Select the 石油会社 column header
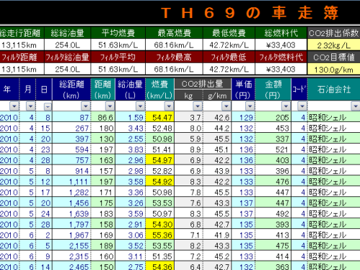Image resolution: width=360 pixels, height=270 pixels. tap(333, 90)
